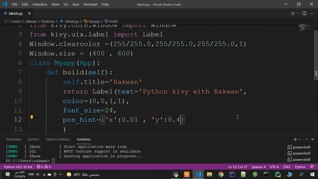Screen dimensions: 318x179
Task: Open the Run menu
Action: coord(76,4)
